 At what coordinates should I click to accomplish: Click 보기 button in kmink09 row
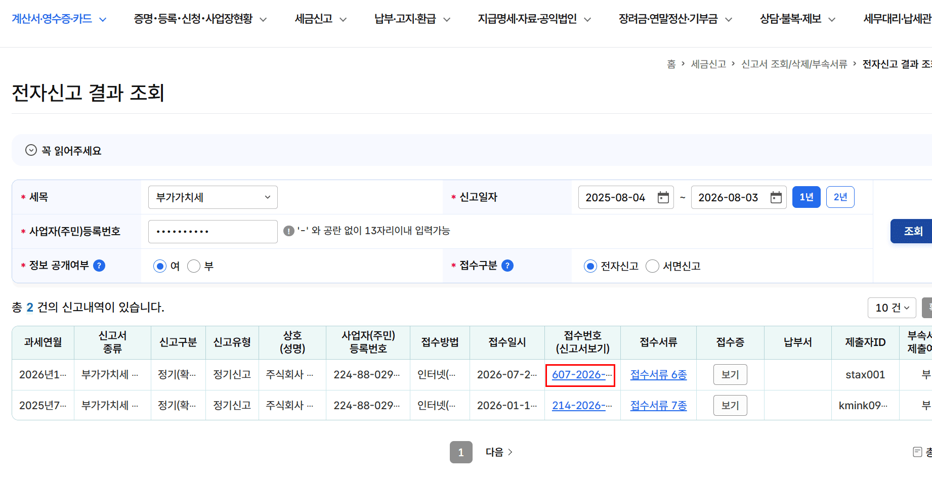(x=730, y=406)
